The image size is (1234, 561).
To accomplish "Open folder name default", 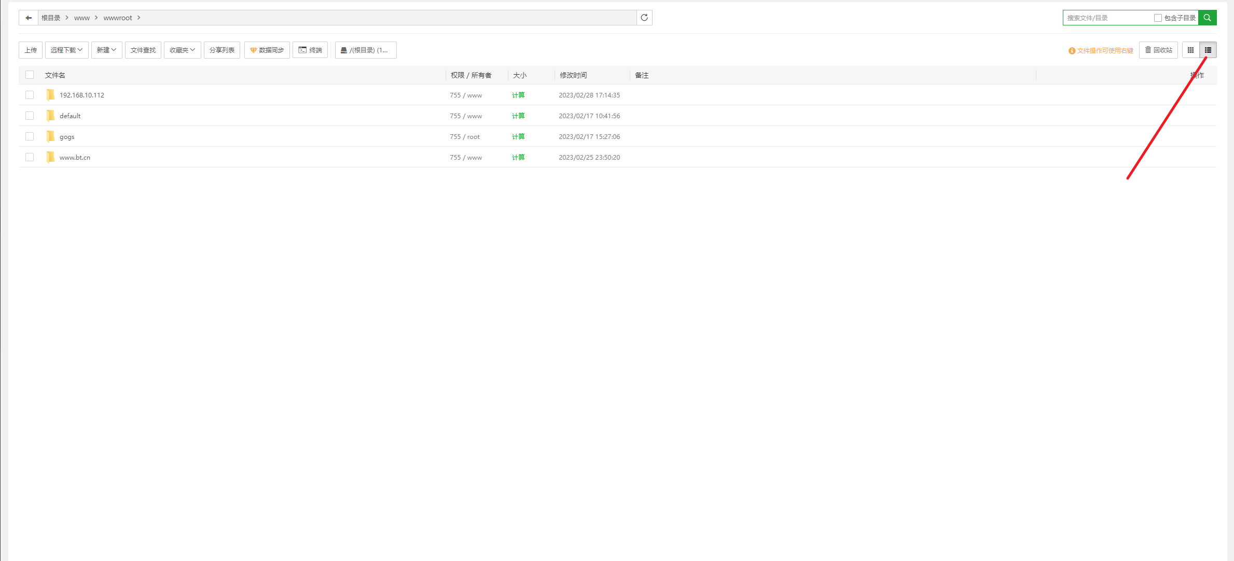I will click(x=70, y=116).
